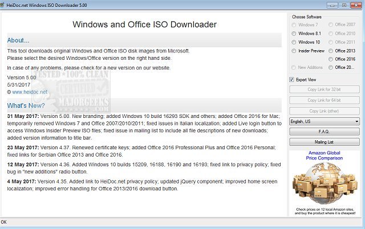The height and width of the screenshot is (229, 365).
Task: Click the '23 May 2017:' changelog entry
Action: [23, 148]
